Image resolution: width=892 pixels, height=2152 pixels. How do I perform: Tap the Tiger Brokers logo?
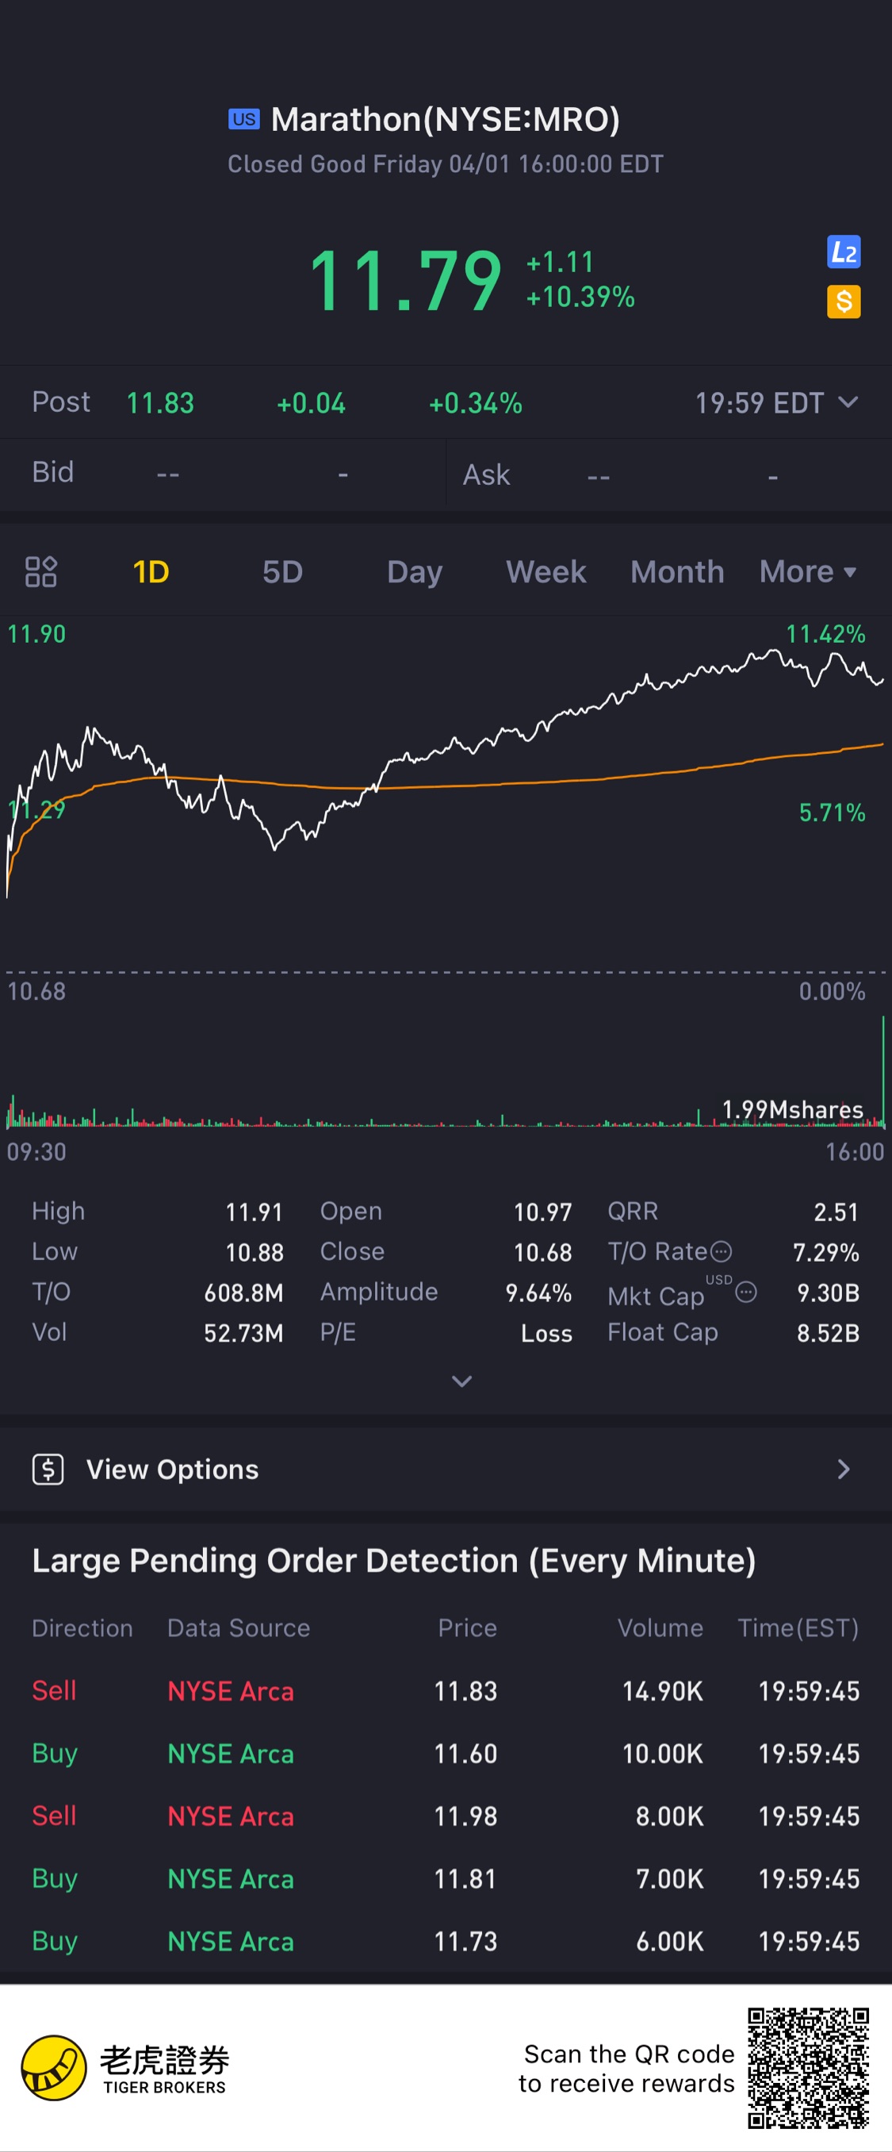pos(54,2068)
